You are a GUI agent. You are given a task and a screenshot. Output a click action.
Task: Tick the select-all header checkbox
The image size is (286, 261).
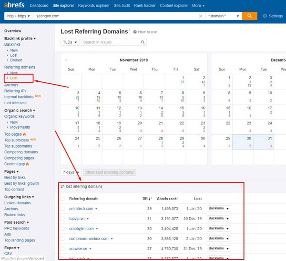click(62, 199)
